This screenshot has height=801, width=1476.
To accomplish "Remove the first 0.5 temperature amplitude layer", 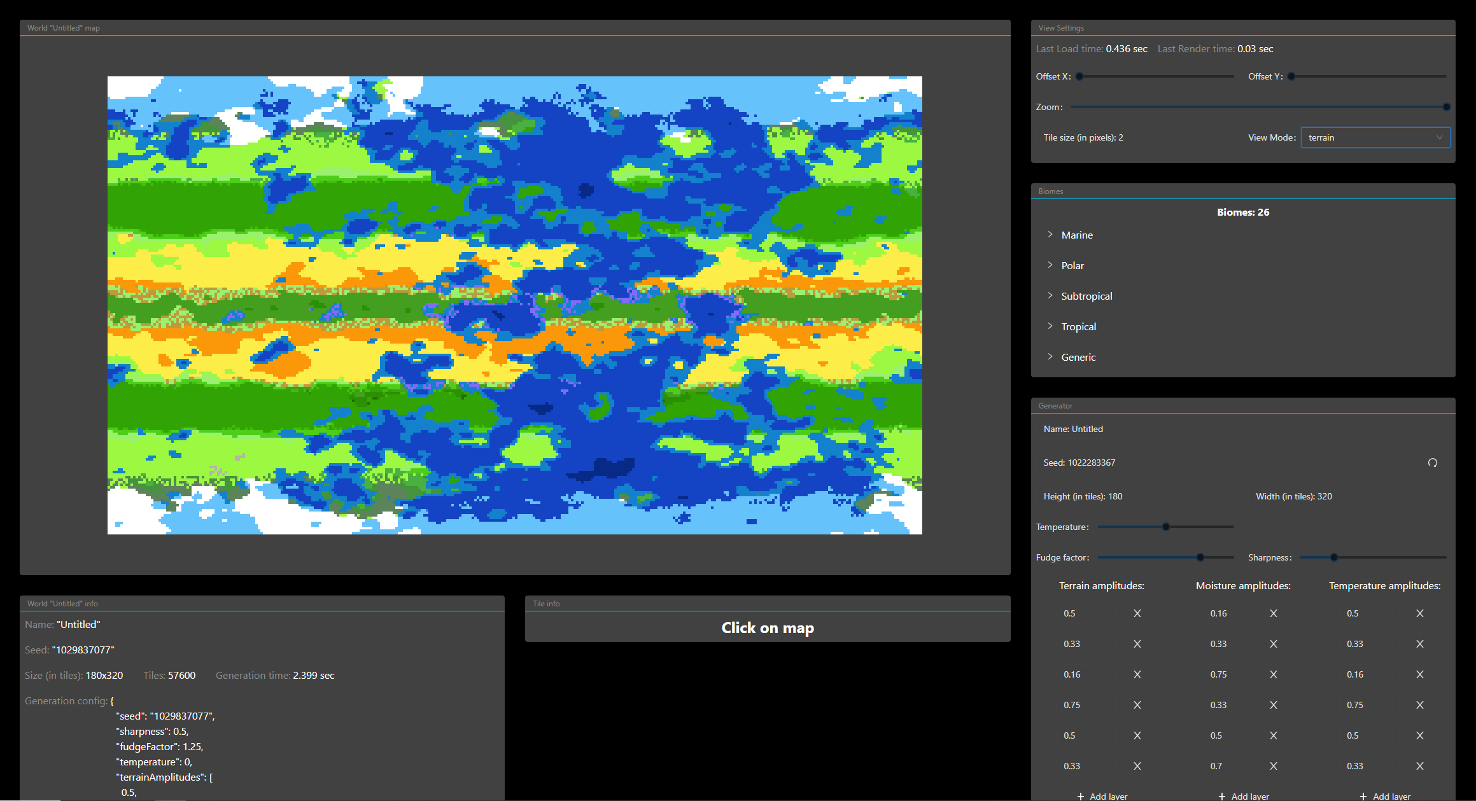I will click(1420, 613).
